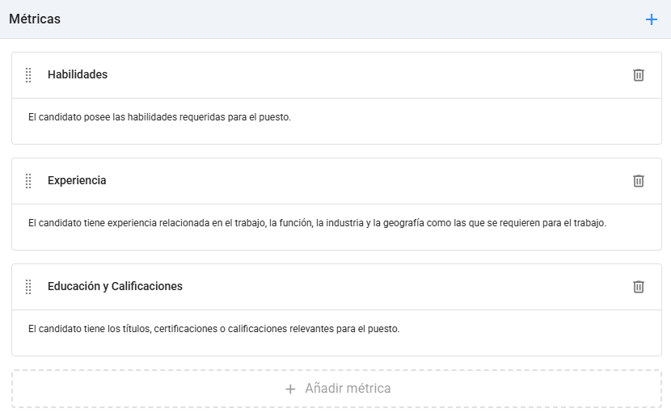Click the plus icon inside Añadir métrica box
Screen dimensions: 671x417
(290, 389)
